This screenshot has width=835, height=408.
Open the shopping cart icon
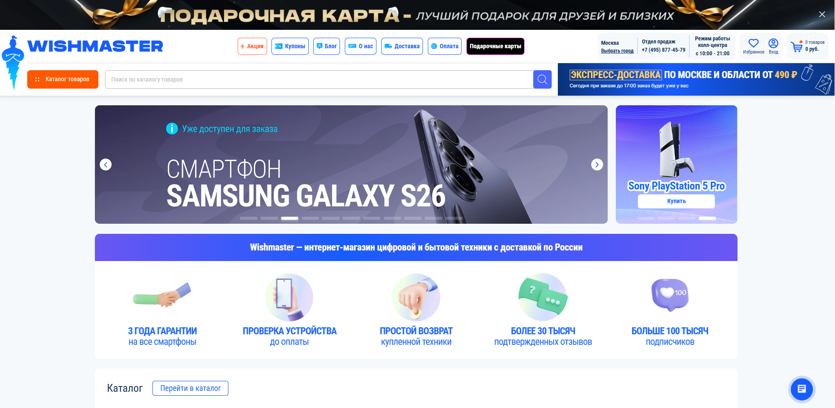click(796, 47)
